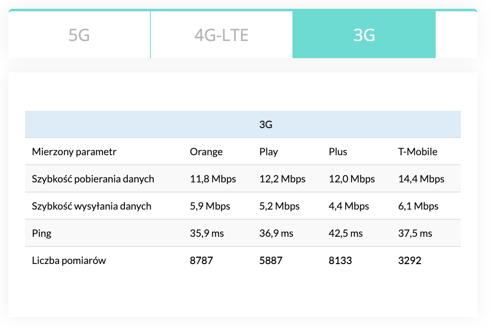Select Orange's 11,8 Mbps download cell
This screenshot has height=333, width=491.
213,179
